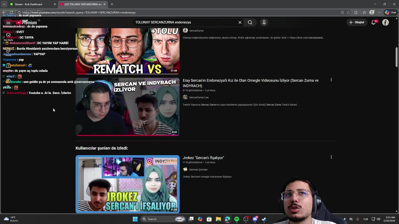Click the Karman Çorman channel avatar
Screen dimensions: 399x224
click(x=185, y=170)
